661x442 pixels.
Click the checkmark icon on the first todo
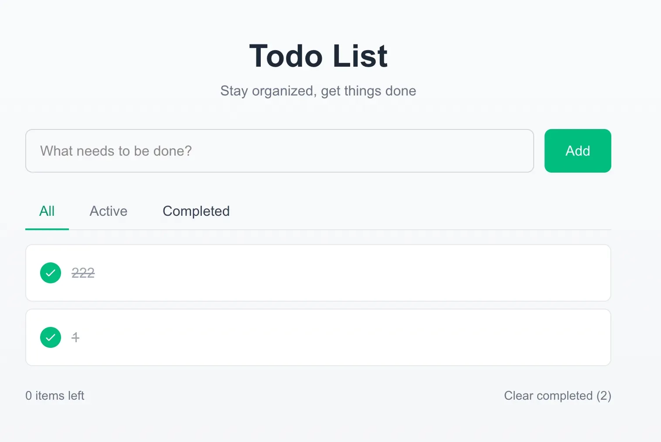pos(51,273)
